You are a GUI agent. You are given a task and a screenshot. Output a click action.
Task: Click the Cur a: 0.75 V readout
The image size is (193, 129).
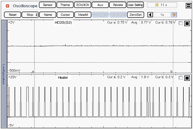pos(117,23)
